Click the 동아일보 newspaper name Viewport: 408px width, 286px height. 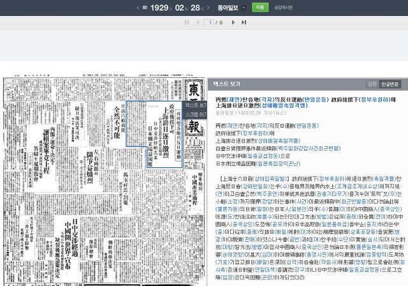coord(228,8)
